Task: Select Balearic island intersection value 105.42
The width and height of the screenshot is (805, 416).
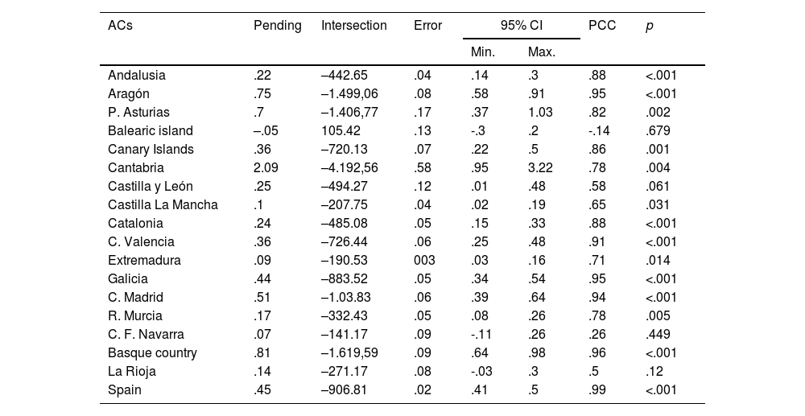Action: (x=341, y=131)
